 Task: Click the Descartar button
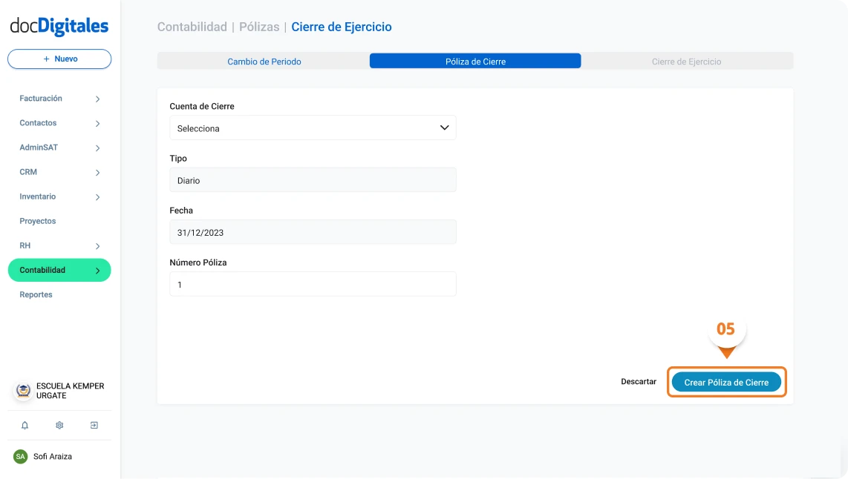pos(639,382)
